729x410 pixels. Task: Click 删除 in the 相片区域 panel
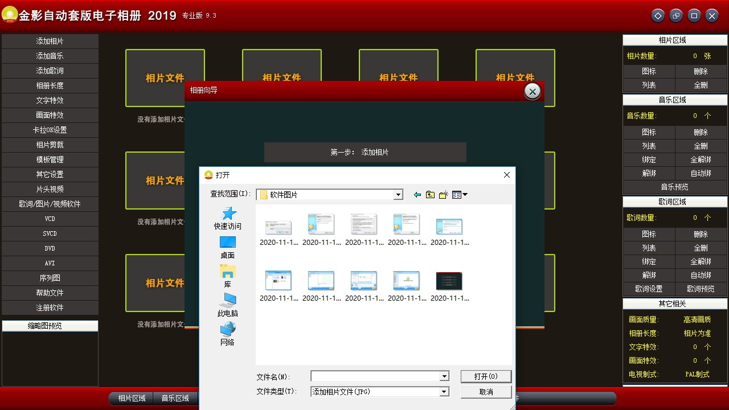pyautogui.click(x=701, y=71)
